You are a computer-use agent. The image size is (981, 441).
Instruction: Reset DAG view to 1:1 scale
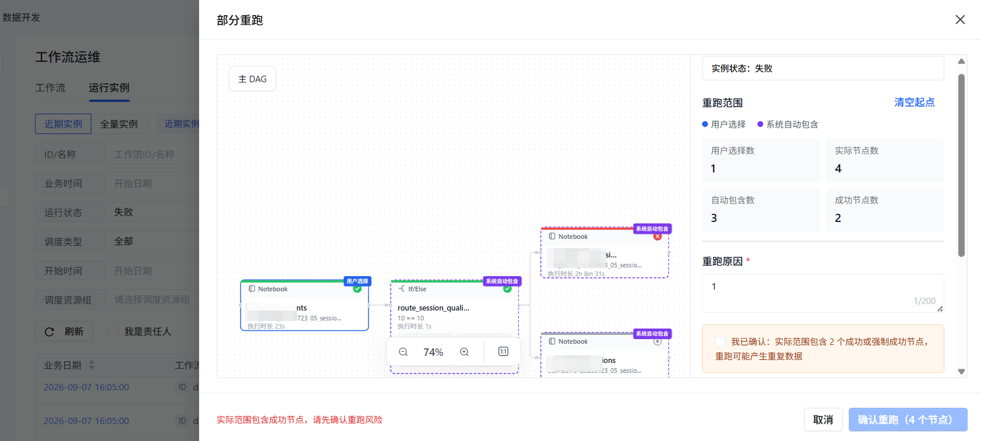504,352
